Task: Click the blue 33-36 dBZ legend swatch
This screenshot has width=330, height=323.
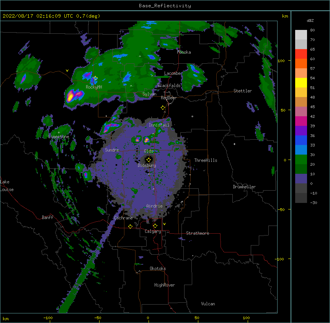Action: [301, 140]
